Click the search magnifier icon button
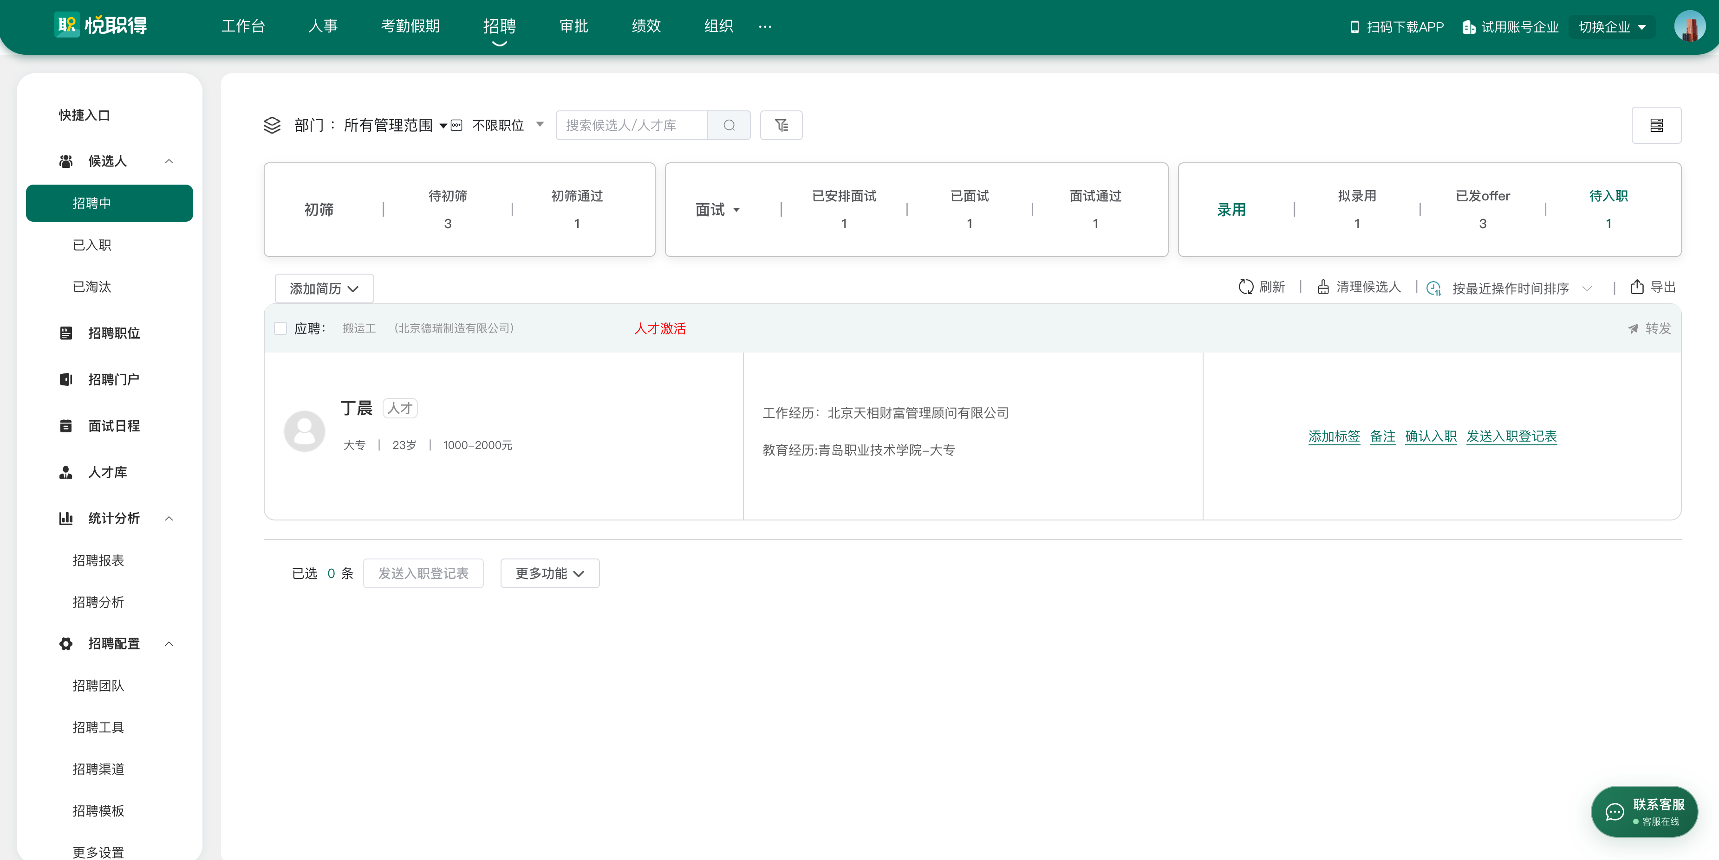 click(729, 125)
